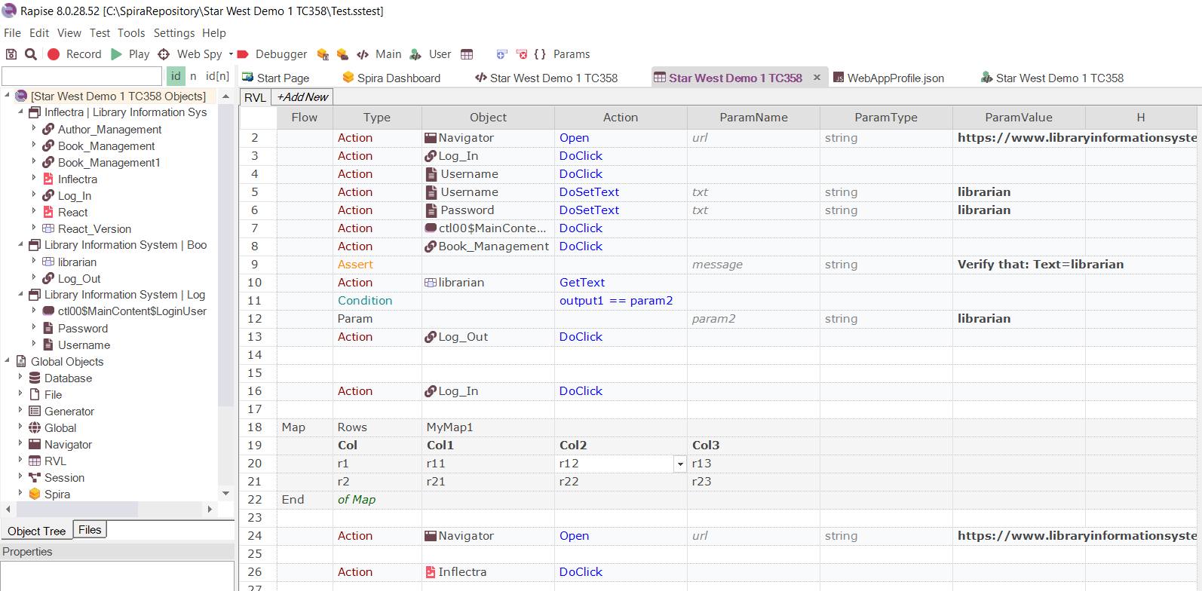Switch to the WebAppProfile.json tab
1202x591 pixels.
tap(888, 78)
